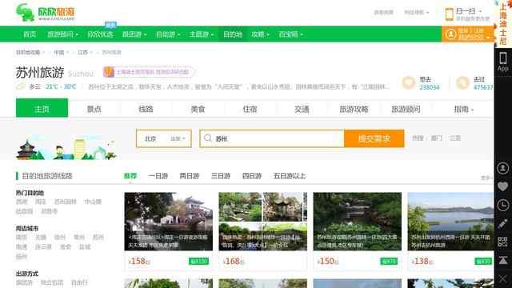Select the 两日游 route filter

coord(190,176)
